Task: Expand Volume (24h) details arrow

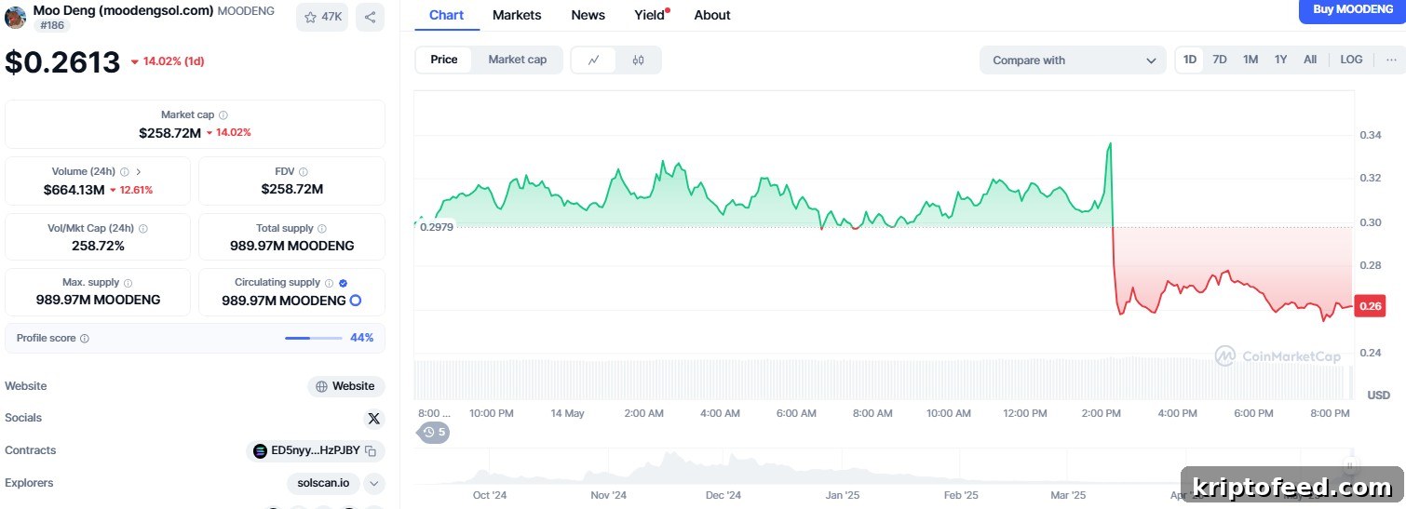Action: (139, 172)
